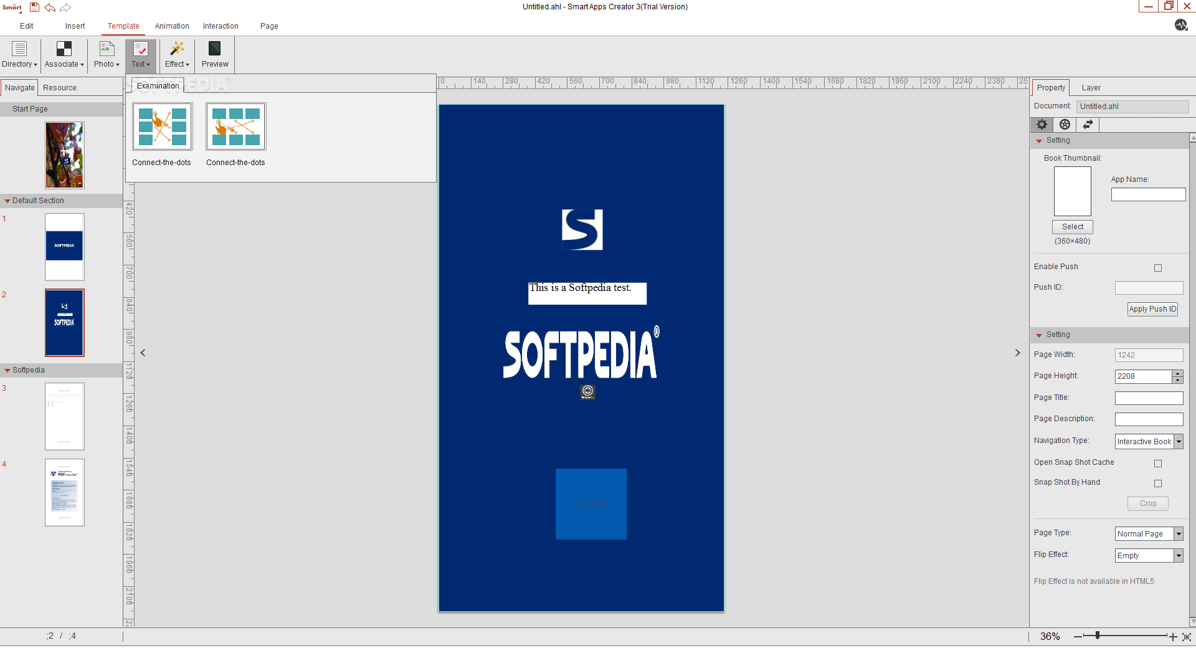Screen dimensions: 1196x648
Task: Select the Navigate tab
Action: [x=19, y=88]
